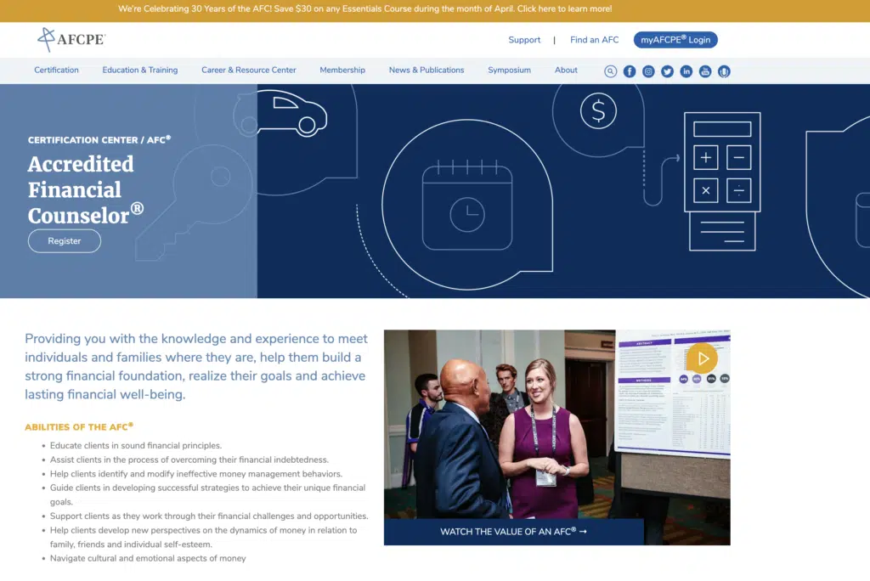Play the video with the yellow play button
This screenshot has width=870, height=581.
(702, 358)
